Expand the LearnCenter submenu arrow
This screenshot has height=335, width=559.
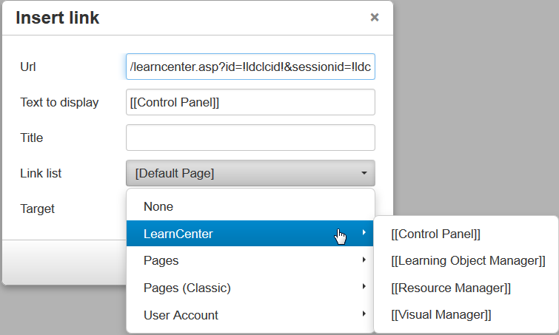click(364, 234)
